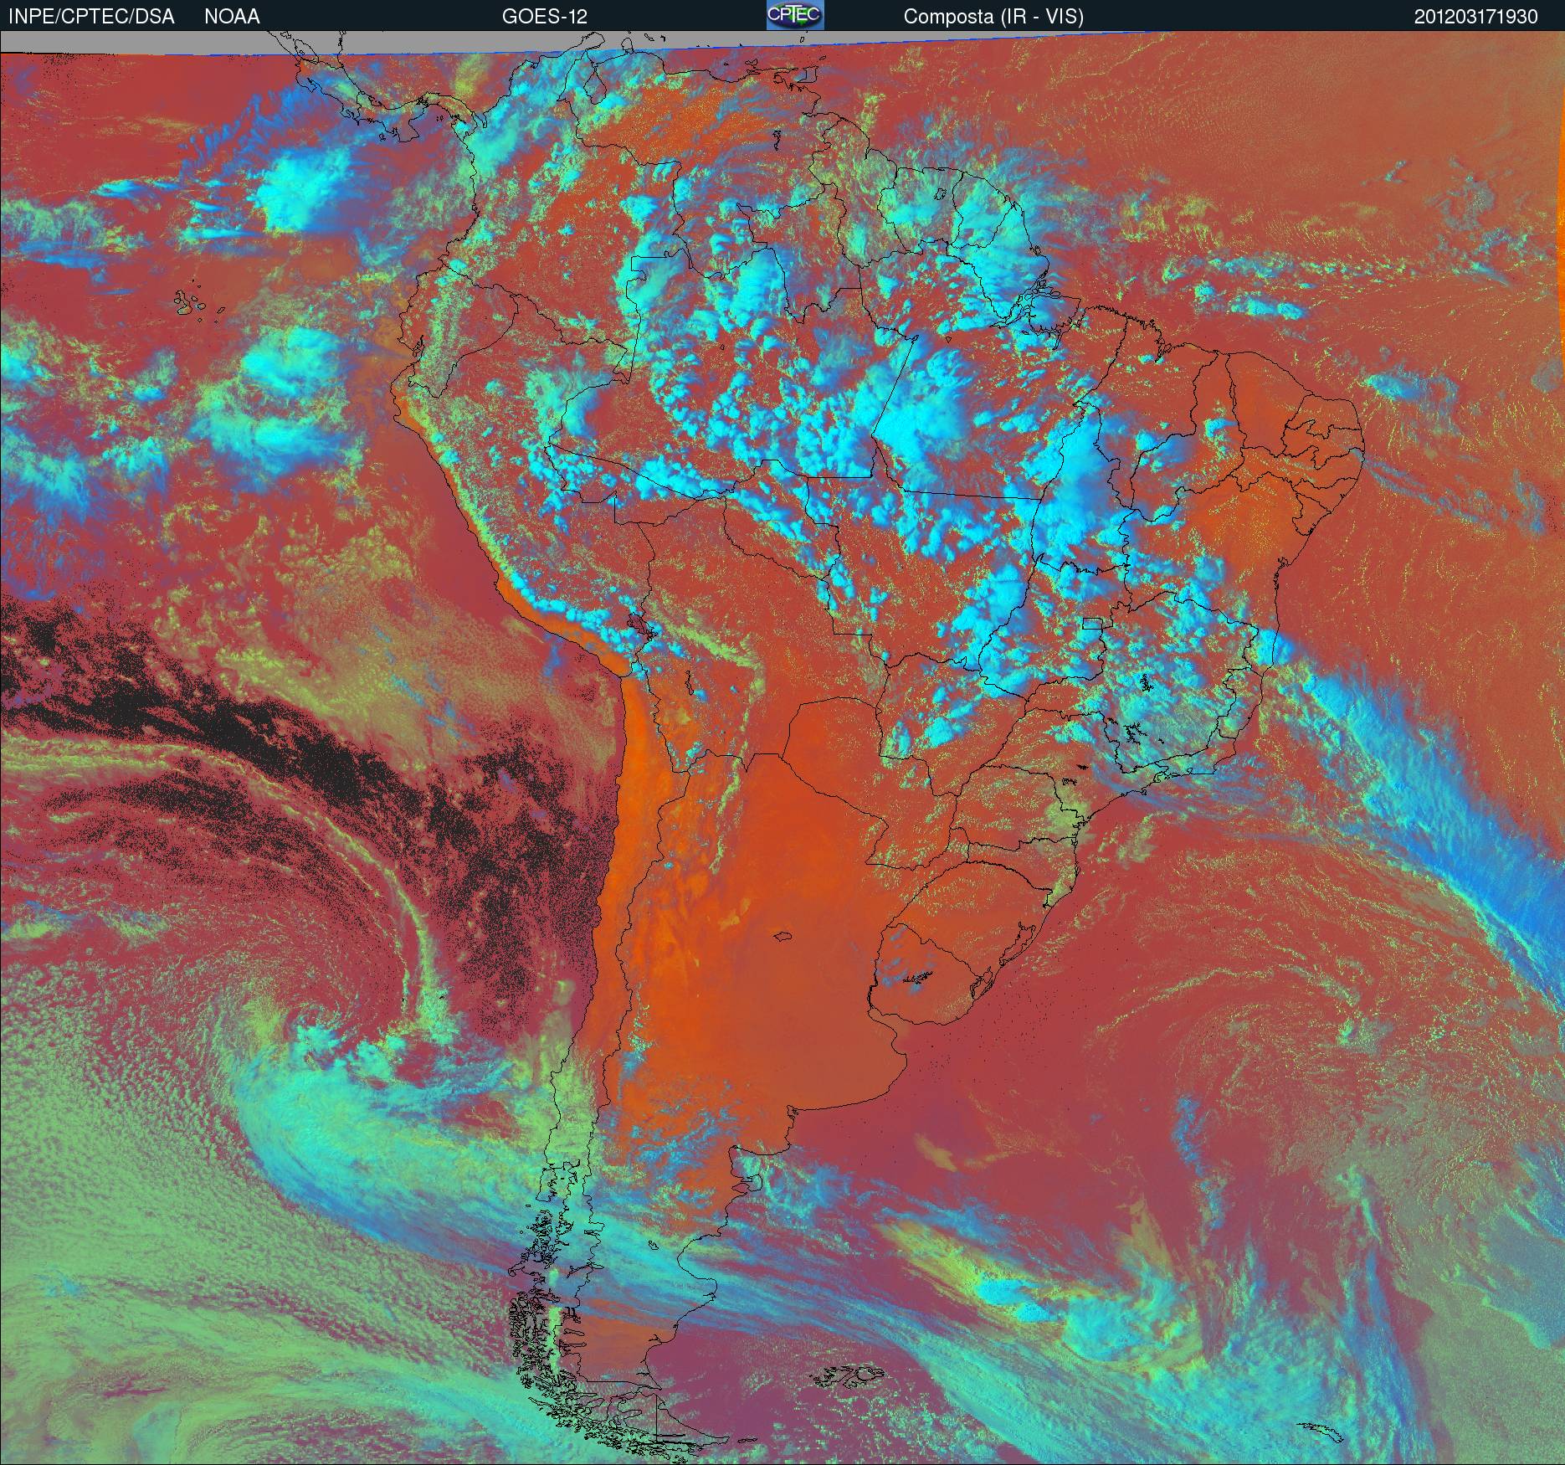Screen dimensions: 1565x1465
Task: Click the CPTEC logo in header
Action: point(795,15)
